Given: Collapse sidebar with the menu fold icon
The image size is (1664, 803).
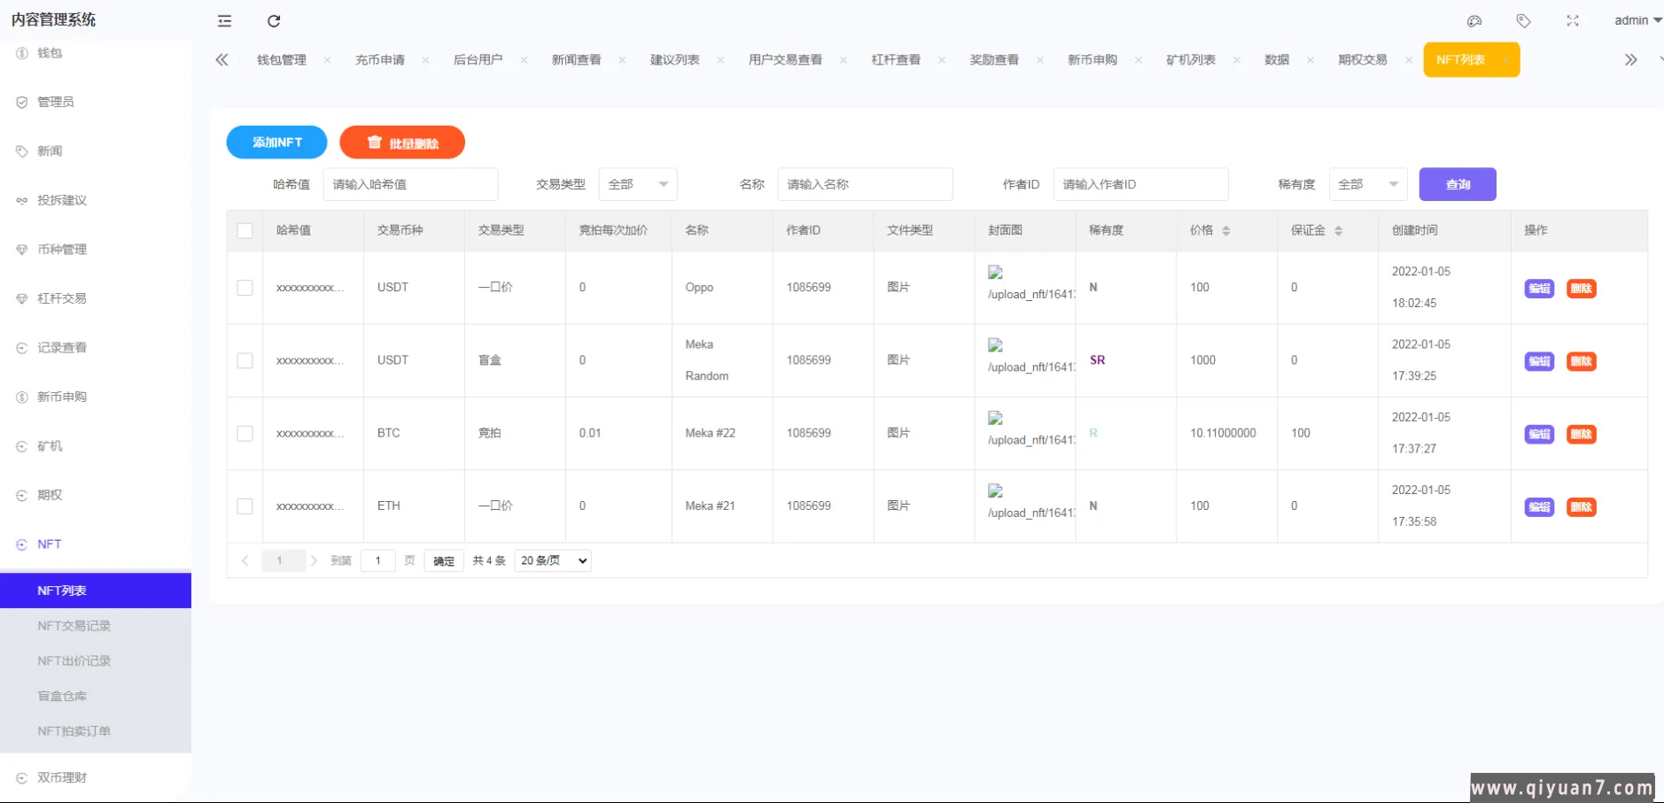Looking at the screenshot, I should (x=225, y=21).
